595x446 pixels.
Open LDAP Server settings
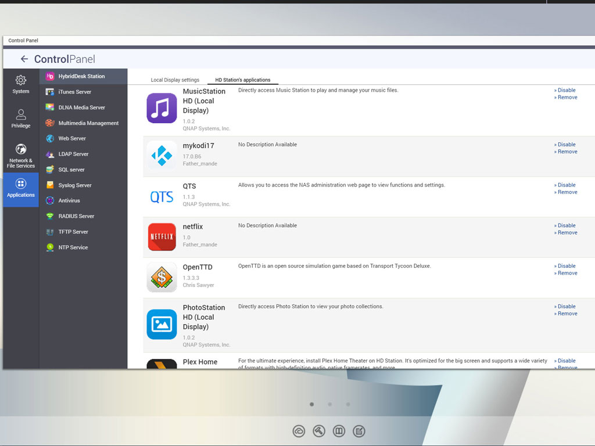[x=84, y=154]
